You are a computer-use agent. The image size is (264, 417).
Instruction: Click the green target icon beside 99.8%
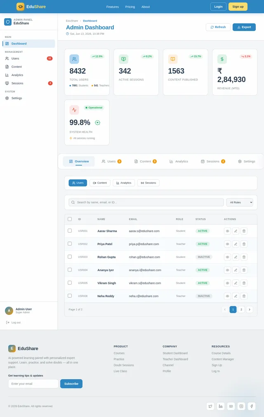98,123
